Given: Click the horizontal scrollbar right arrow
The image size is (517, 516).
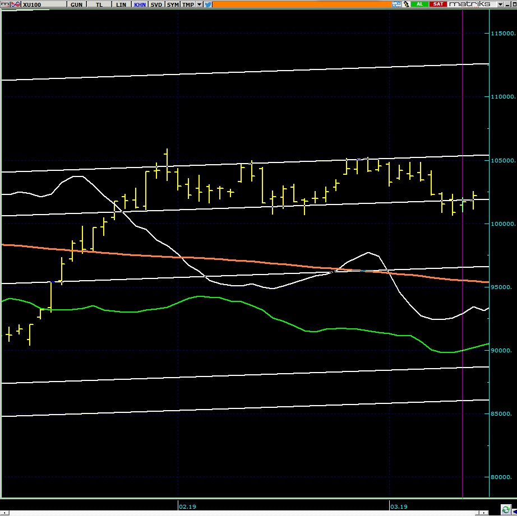Looking at the screenshot, I should (x=484, y=513).
